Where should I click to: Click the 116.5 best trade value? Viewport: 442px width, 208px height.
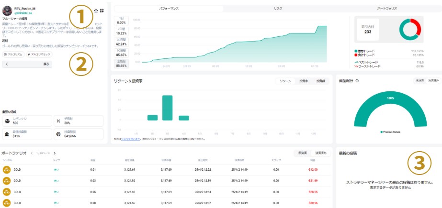420,62
